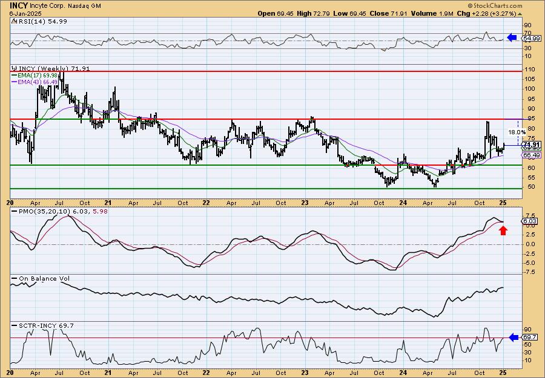
Task: Click the On Balance Vol panel label
Action: (x=44, y=278)
